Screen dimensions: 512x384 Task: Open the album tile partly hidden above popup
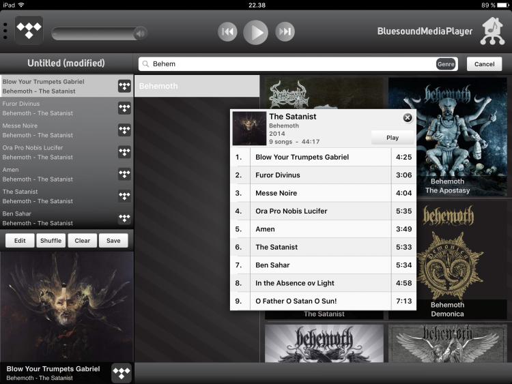[324, 93]
